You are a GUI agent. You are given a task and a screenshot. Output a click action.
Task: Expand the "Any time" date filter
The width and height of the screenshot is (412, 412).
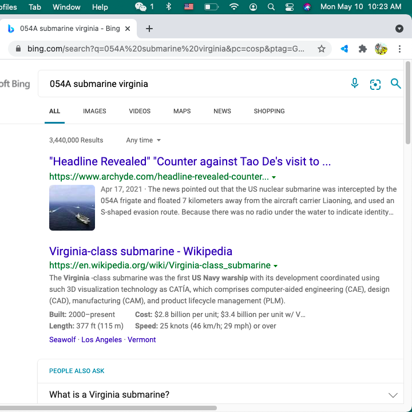click(144, 140)
